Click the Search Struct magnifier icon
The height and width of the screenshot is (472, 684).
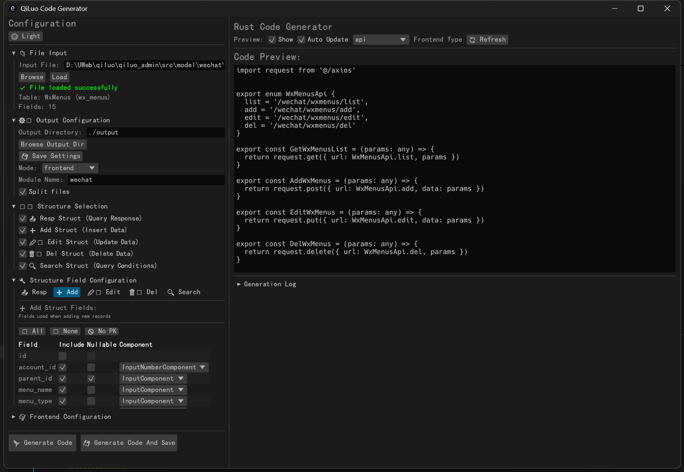(33, 266)
